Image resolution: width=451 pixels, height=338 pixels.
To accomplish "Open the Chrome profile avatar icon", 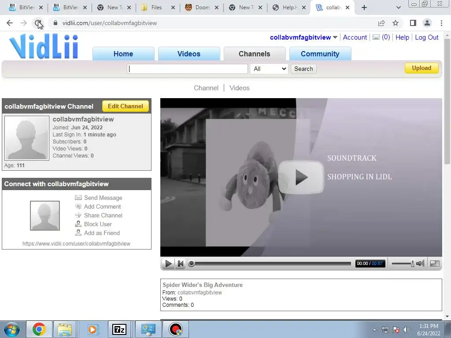I will tap(427, 23).
